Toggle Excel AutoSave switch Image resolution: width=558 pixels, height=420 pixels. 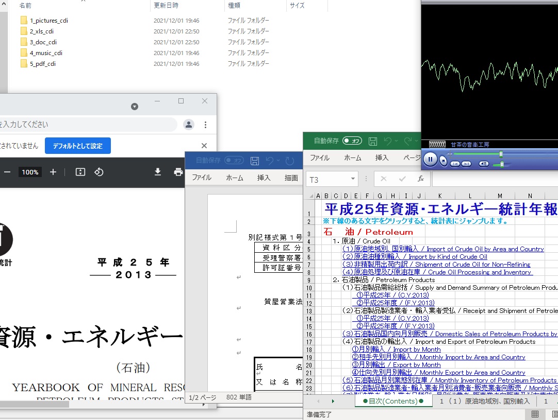(352, 141)
